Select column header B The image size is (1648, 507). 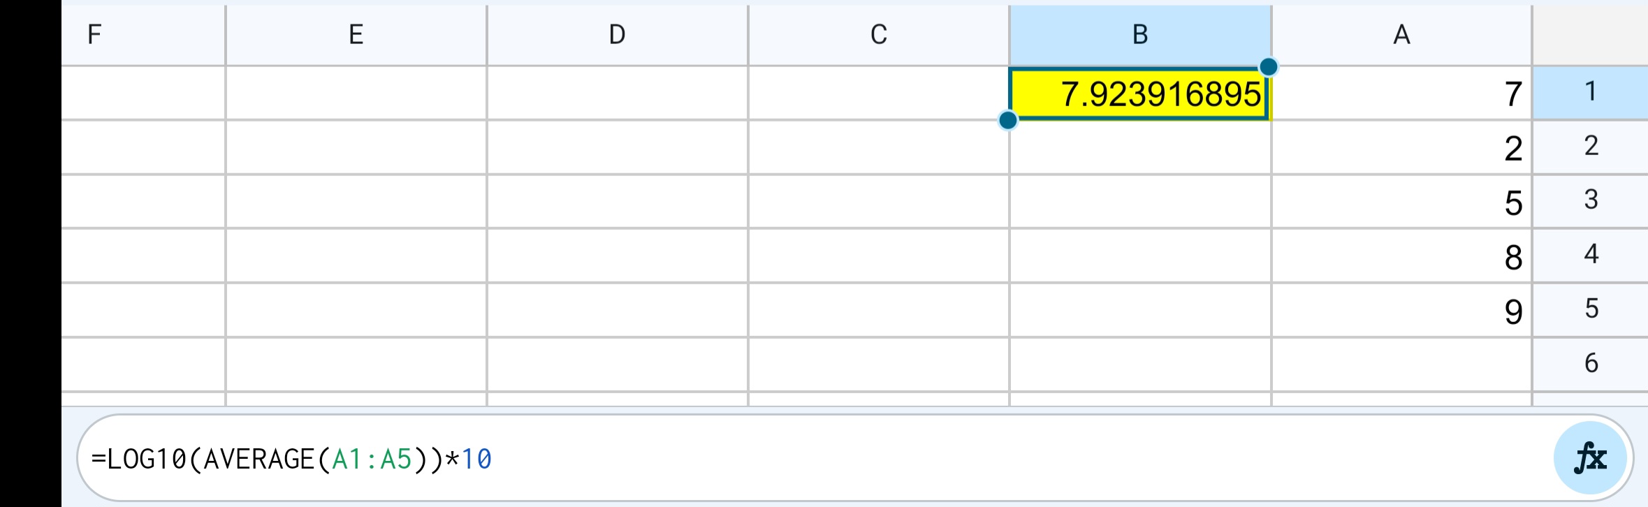pyautogui.click(x=1139, y=32)
